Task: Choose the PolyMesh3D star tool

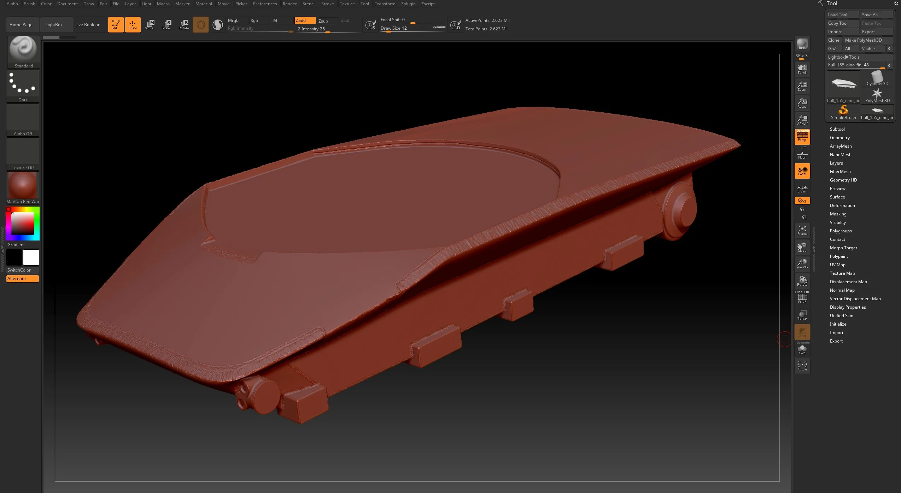Action: tap(877, 95)
